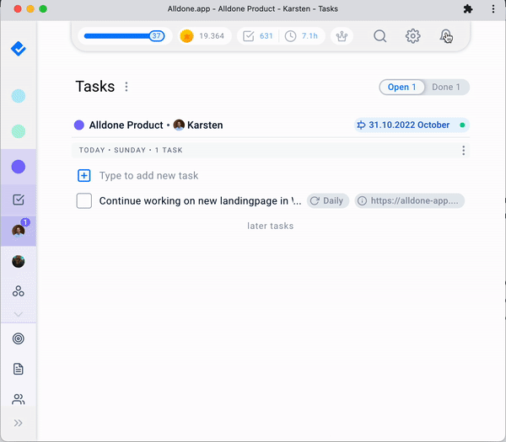Open the notifications bell icon
This screenshot has width=506, height=442.
[445, 36]
